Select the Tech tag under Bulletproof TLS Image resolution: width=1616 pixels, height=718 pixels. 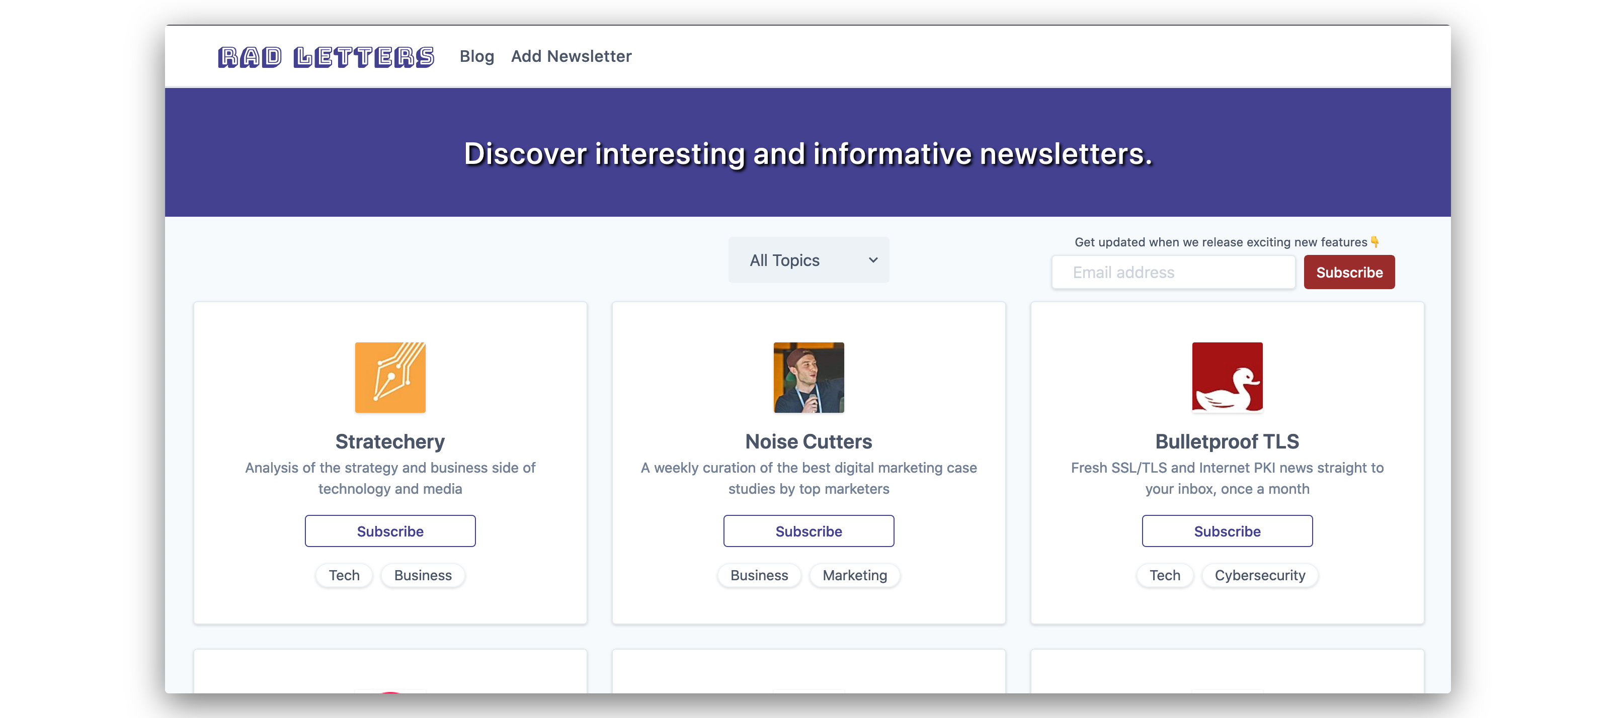coord(1165,575)
